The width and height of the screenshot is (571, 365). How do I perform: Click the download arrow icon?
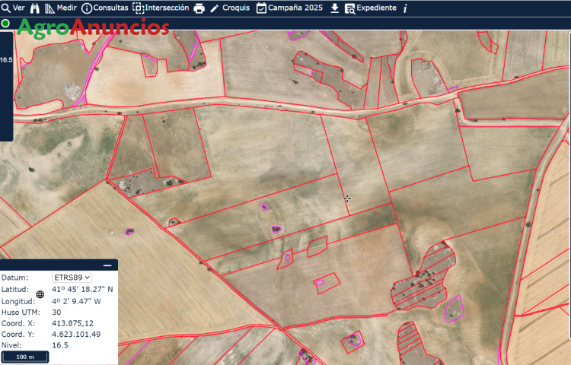[x=334, y=8]
